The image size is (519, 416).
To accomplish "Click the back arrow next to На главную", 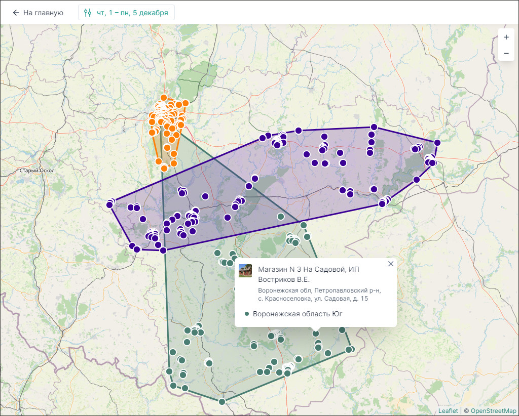I will (x=16, y=13).
